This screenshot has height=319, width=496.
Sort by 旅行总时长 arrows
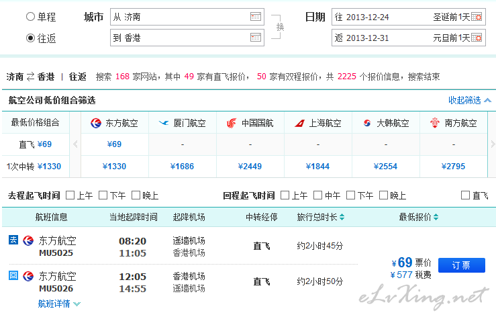click(x=342, y=217)
